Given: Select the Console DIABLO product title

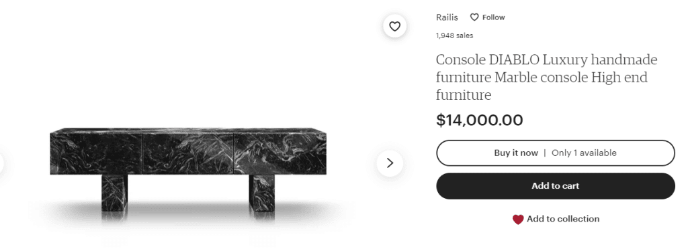Looking at the screenshot, I should tap(547, 78).
